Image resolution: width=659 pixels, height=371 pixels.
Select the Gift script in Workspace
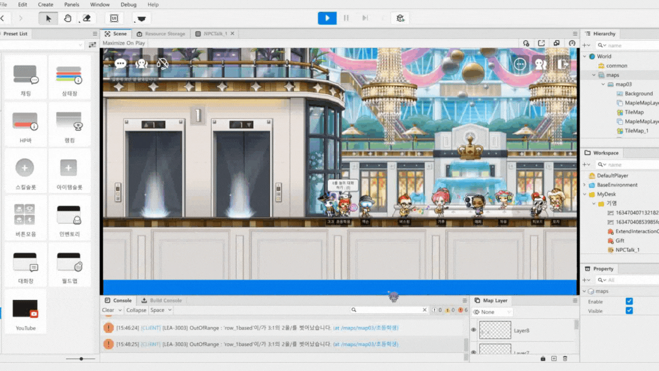click(620, 240)
